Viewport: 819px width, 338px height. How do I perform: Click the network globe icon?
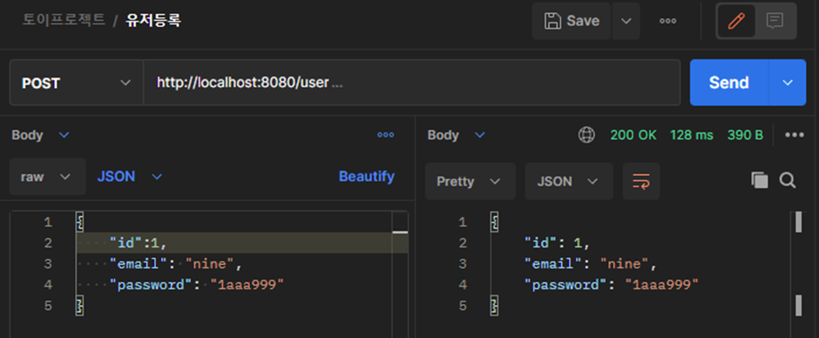[586, 135]
